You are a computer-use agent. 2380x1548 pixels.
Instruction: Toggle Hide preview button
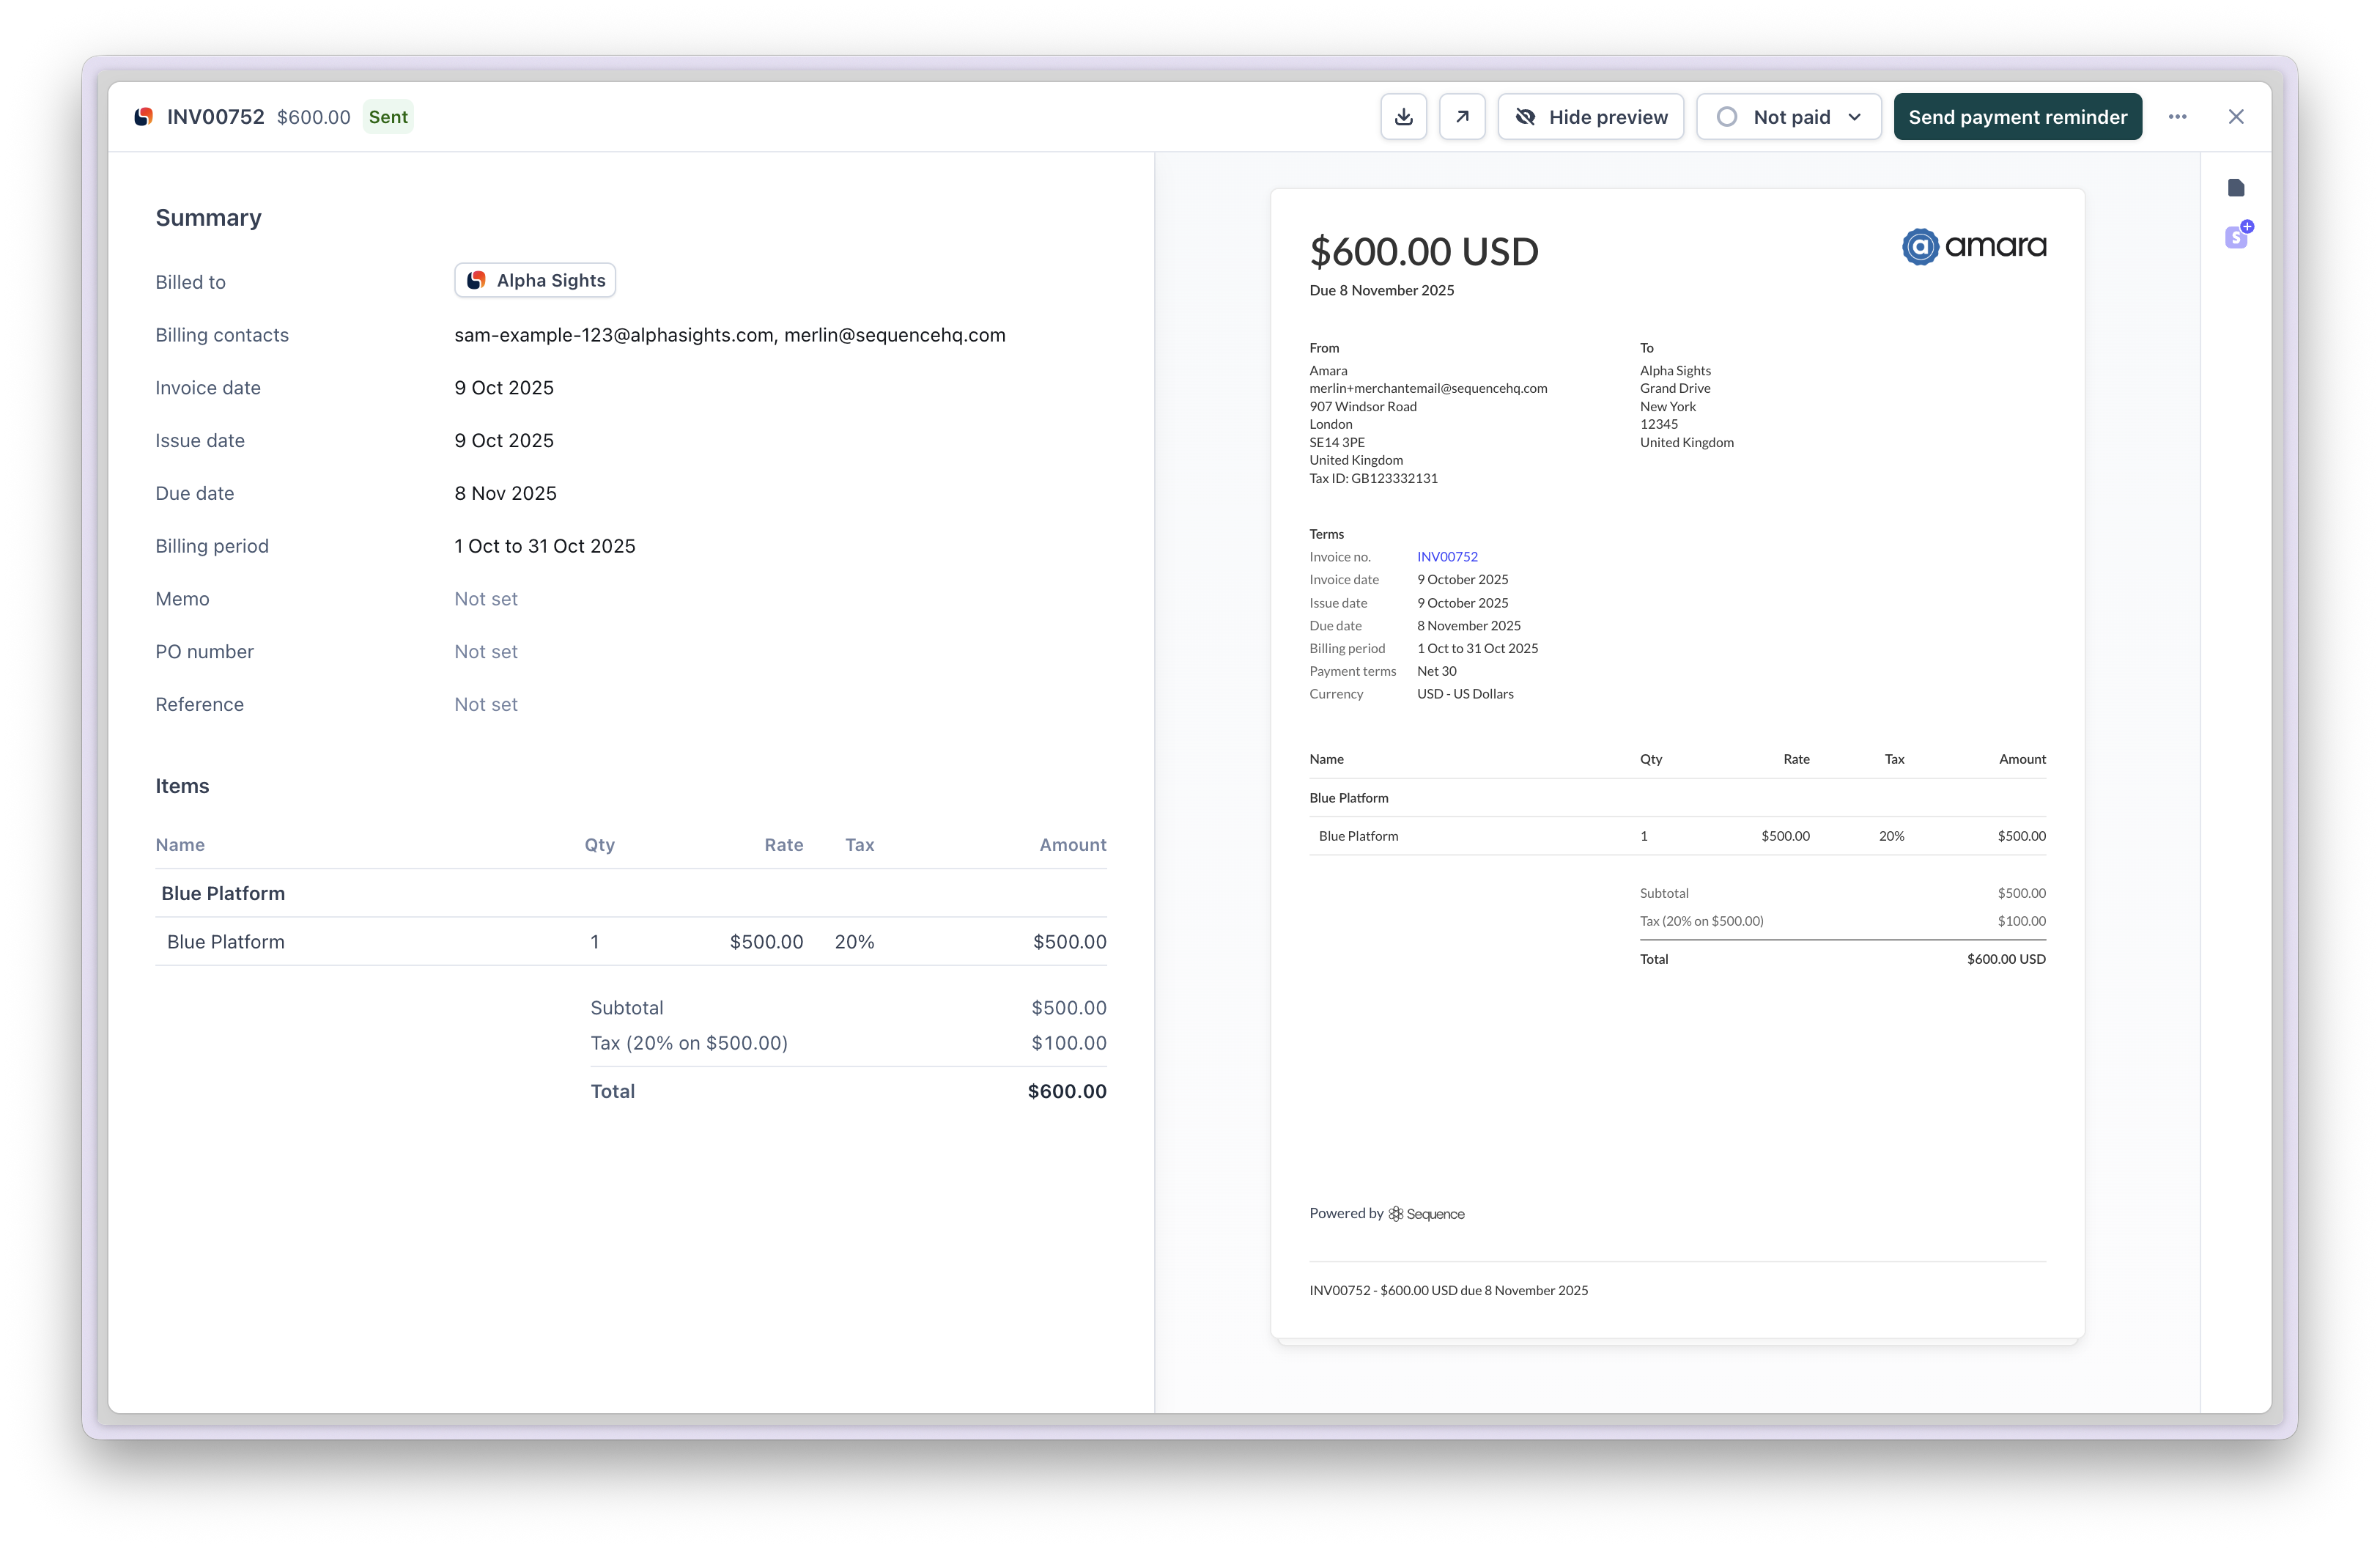[x=1590, y=117]
